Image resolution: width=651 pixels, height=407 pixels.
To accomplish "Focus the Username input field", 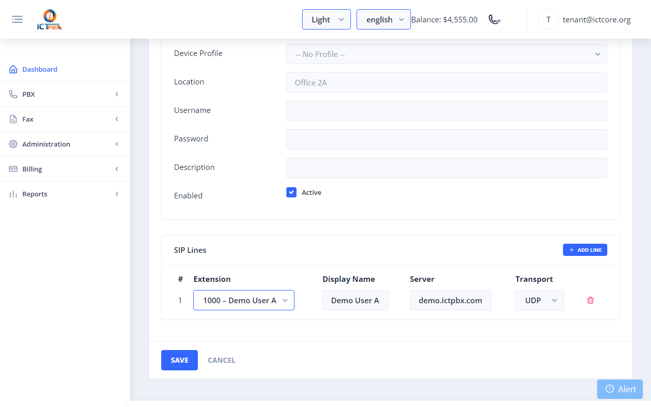I will pyautogui.click(x=447, y=111).
